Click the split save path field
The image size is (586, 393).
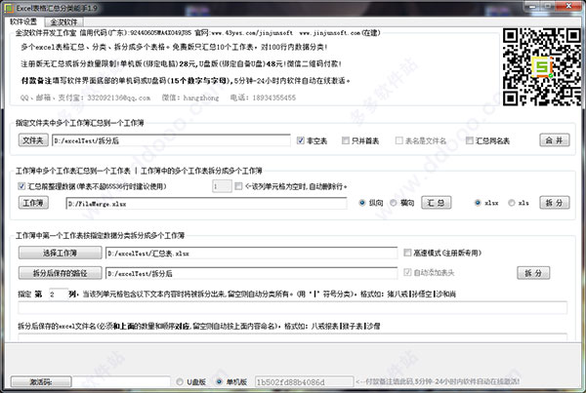252,274
